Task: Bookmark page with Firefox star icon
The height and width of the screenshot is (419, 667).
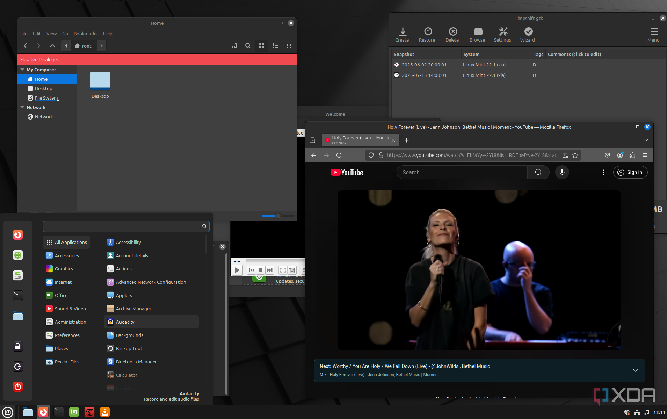Action: point(575,155)
